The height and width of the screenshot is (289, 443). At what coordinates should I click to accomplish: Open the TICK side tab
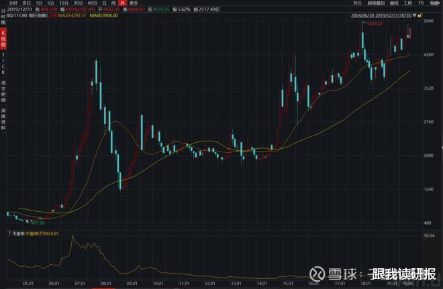pyautogui.click(x=3, y=64)
